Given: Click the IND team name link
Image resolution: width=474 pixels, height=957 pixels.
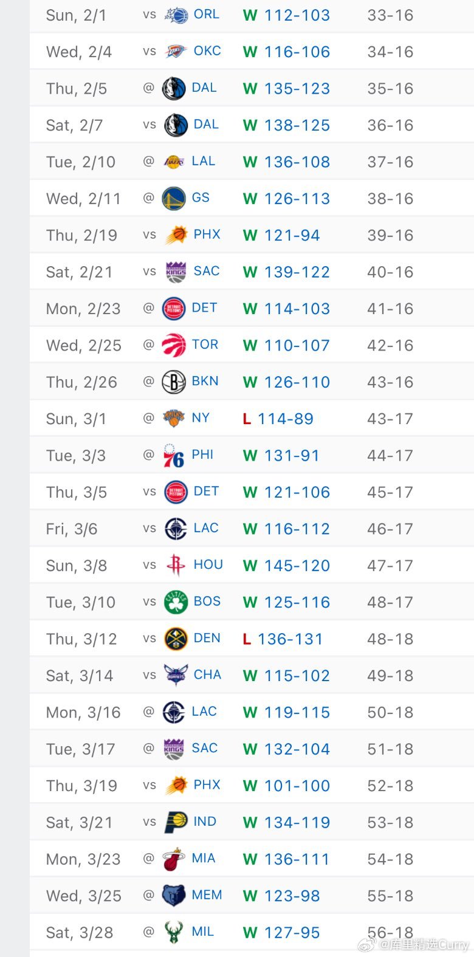Looking at the screenshot, I should [x=205, y=822].
